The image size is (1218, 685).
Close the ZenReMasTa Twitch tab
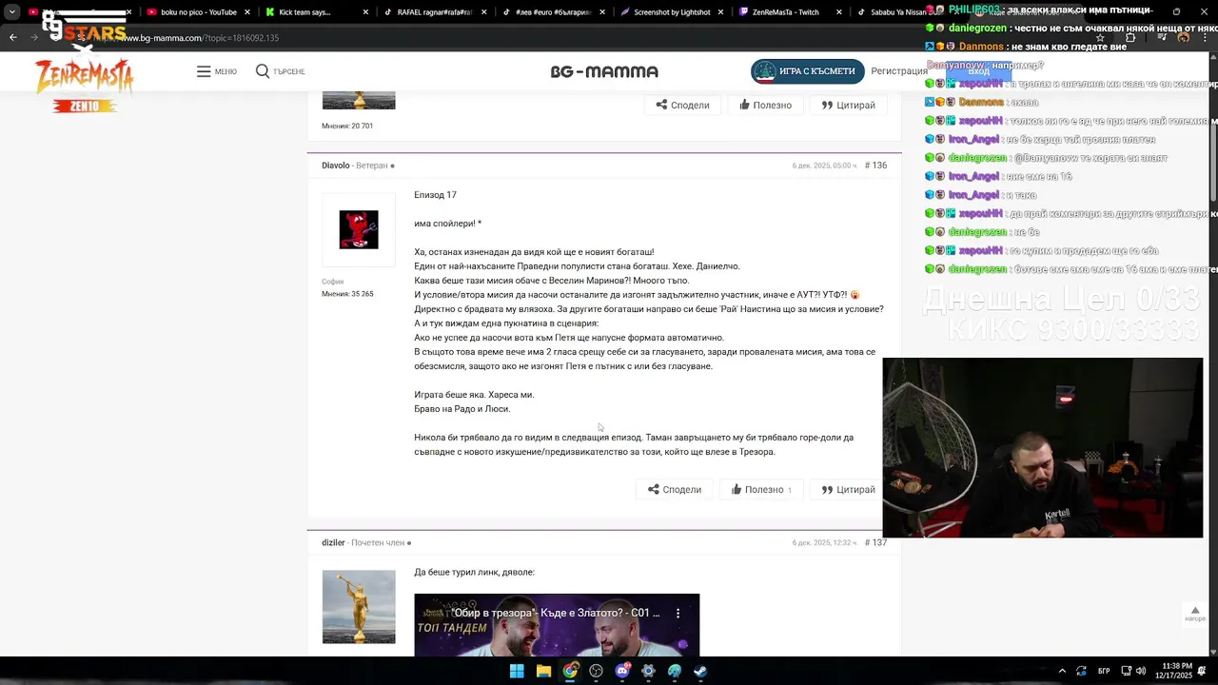(x=838, y=12)
